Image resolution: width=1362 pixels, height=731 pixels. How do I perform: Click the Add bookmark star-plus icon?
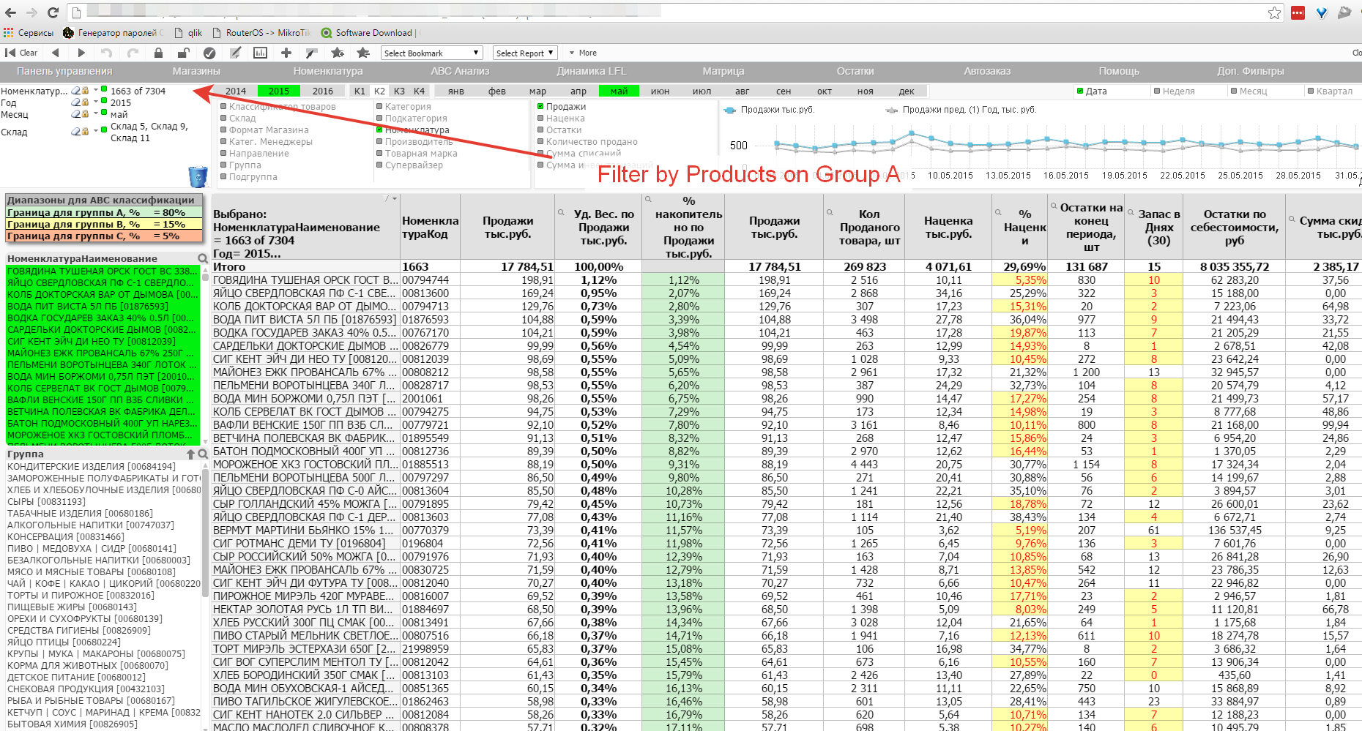[x=337, y=53]
